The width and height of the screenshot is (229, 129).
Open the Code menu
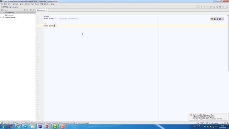click(21, 4)
